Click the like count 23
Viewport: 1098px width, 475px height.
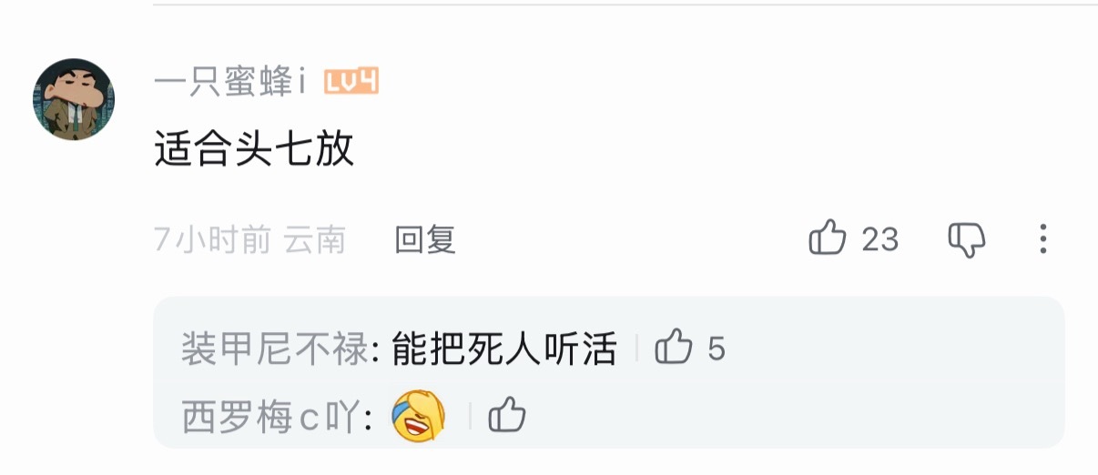879,239
